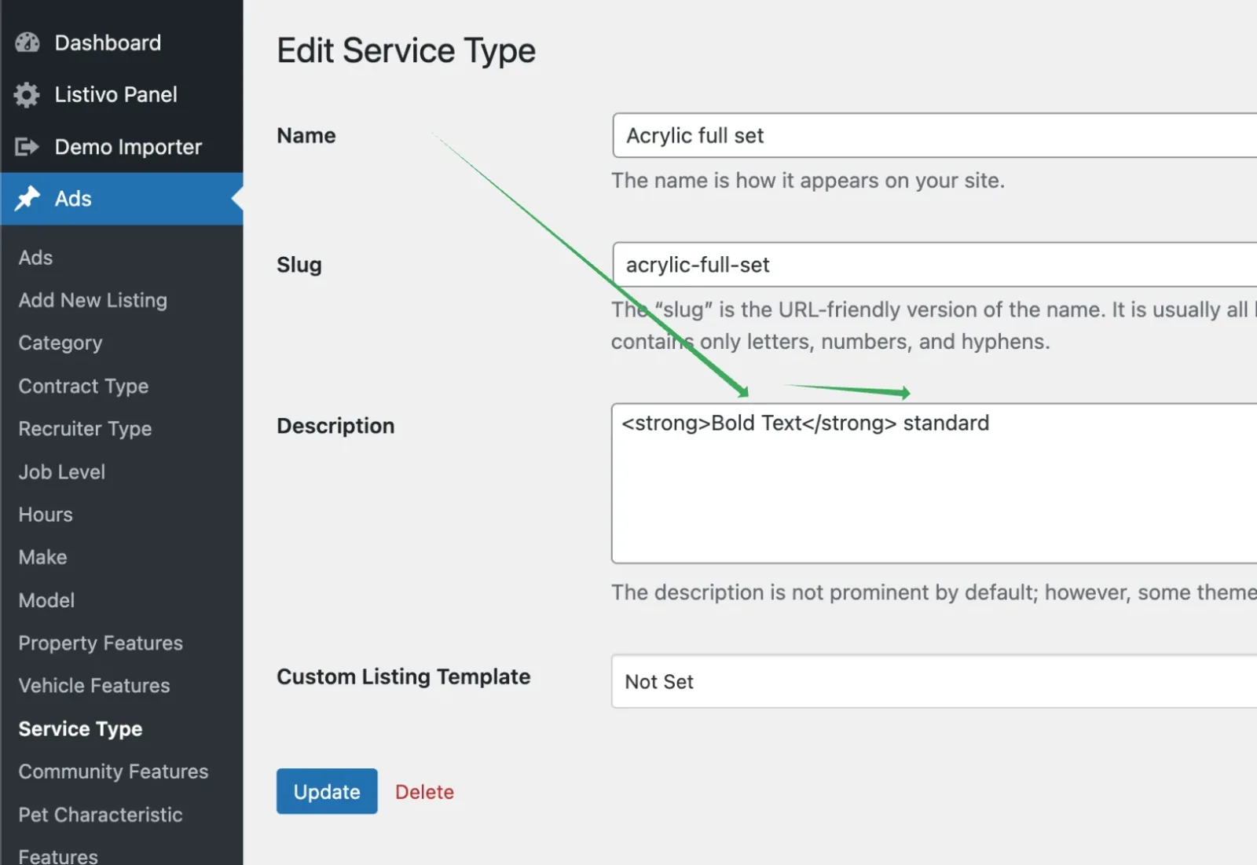The height and width of the screenshot is (865, 1257).
Task: Open the Make taxonomy
Action: [42, 557]
